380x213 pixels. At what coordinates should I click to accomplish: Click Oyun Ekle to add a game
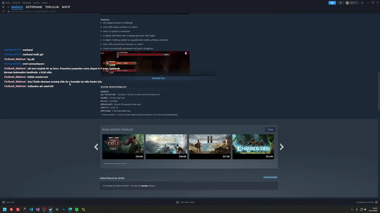point(8,202)
